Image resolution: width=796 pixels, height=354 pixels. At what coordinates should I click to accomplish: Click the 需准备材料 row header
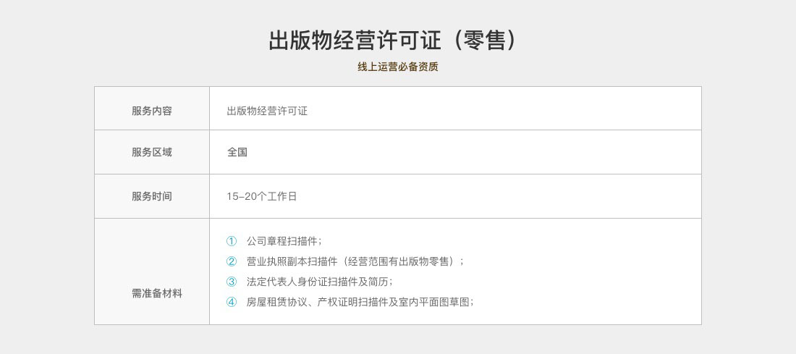(157, 293)
